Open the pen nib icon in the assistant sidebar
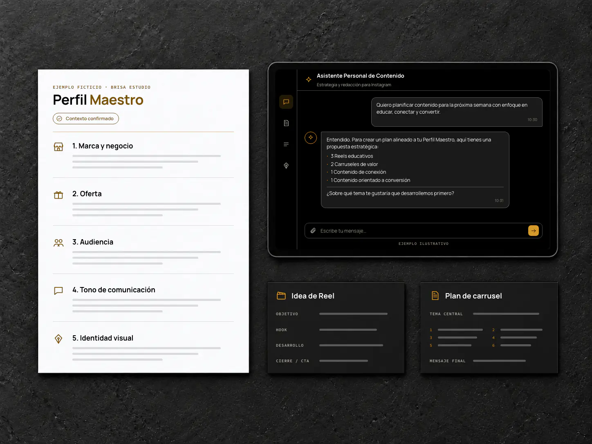 coord(286,166)
